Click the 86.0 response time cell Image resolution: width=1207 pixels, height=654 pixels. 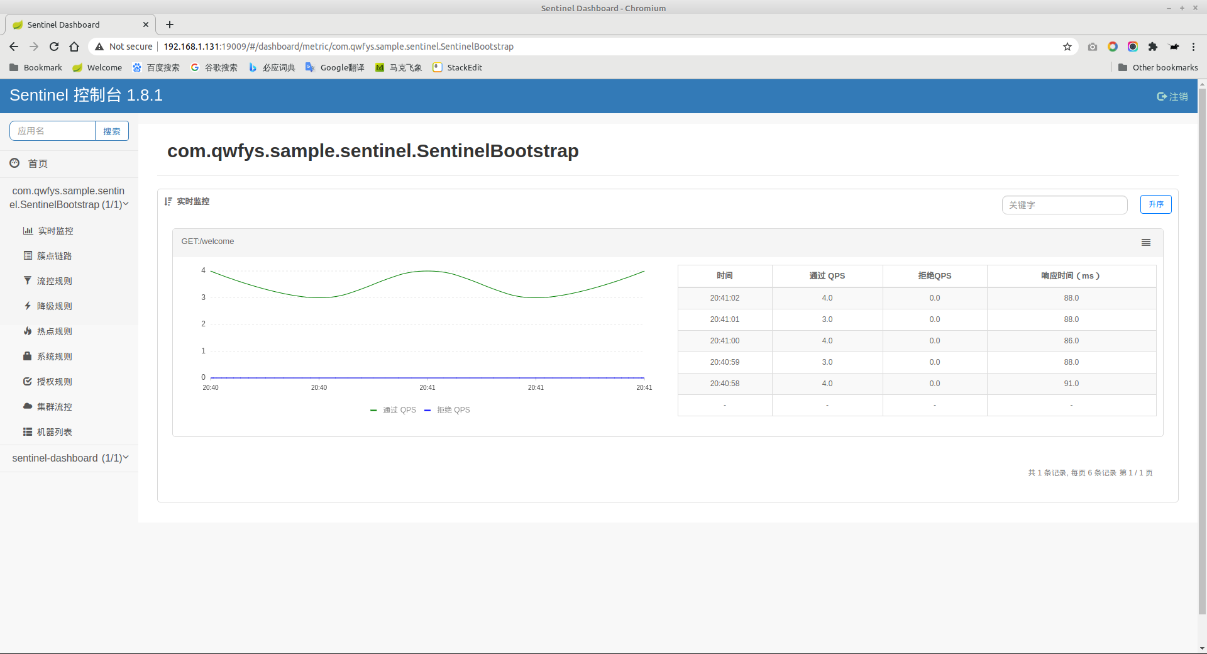coord(1071,341)
